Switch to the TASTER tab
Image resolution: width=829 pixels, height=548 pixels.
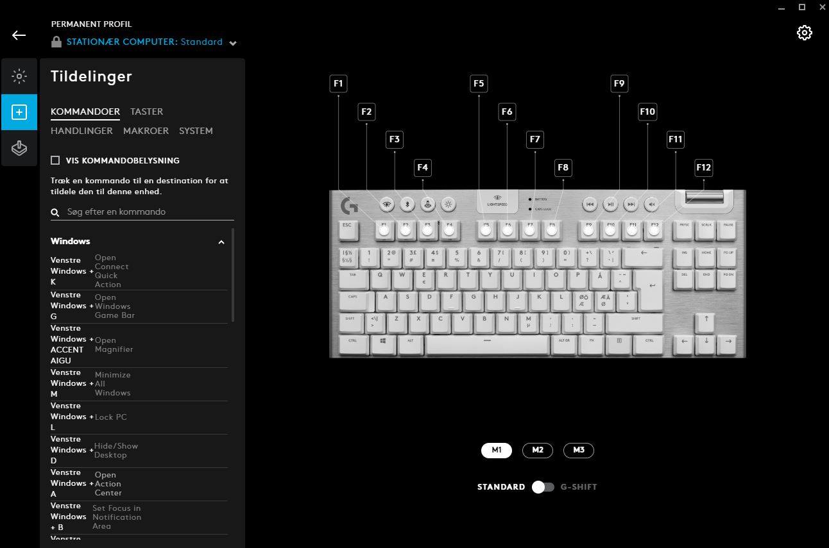pos(146,112)
